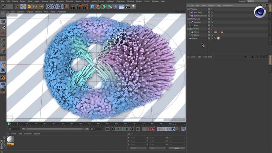Click the material sphere thumbnail
The height and width of the screenshot is (153, 272).
point(10,139)
